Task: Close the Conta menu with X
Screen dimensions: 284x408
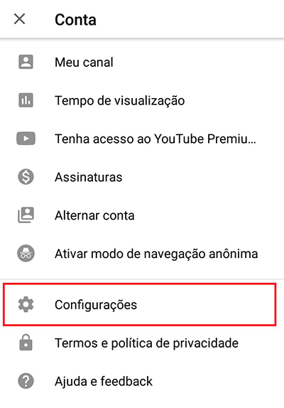Action: (x=19, y=19)
